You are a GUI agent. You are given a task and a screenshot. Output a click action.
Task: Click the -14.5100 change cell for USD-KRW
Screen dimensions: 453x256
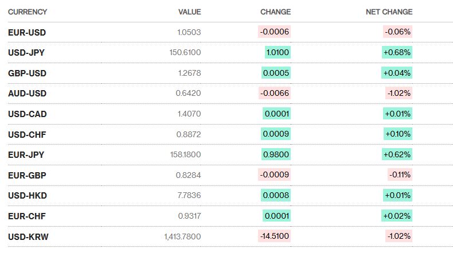pyautogui.click(x=275, y=236)
